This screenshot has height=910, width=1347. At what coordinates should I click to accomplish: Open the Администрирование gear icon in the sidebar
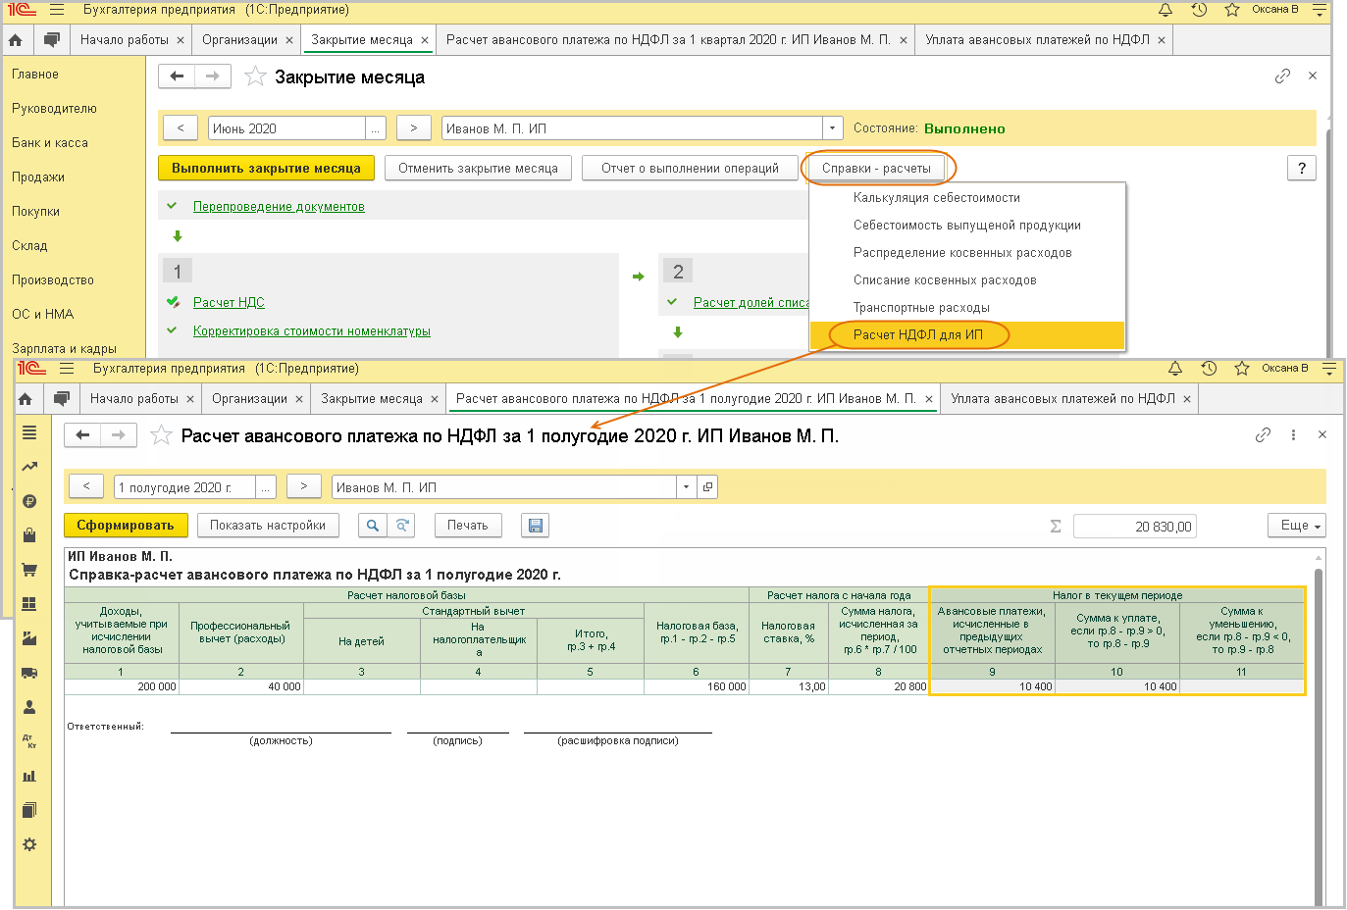click(x=29, y=844)
